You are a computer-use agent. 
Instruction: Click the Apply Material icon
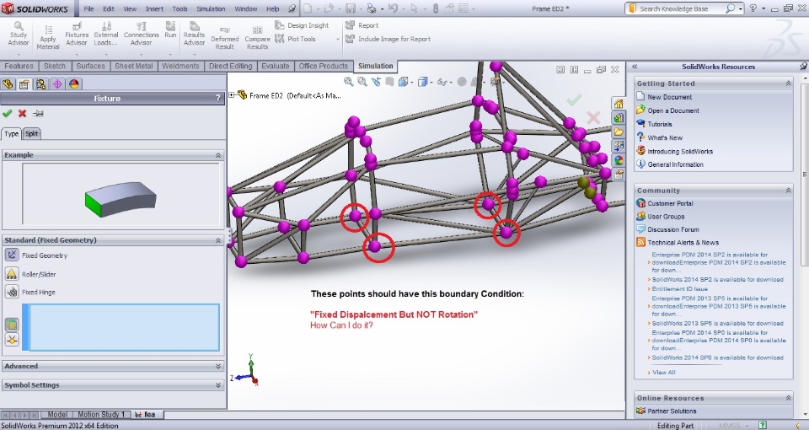(48, 37)
